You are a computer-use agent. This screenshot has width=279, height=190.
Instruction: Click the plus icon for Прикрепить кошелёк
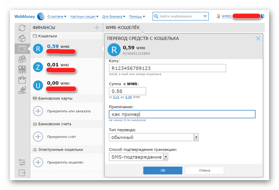(x=38, y=162)
